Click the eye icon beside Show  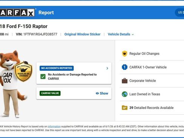pyautogui.click(x=97, y=94)
